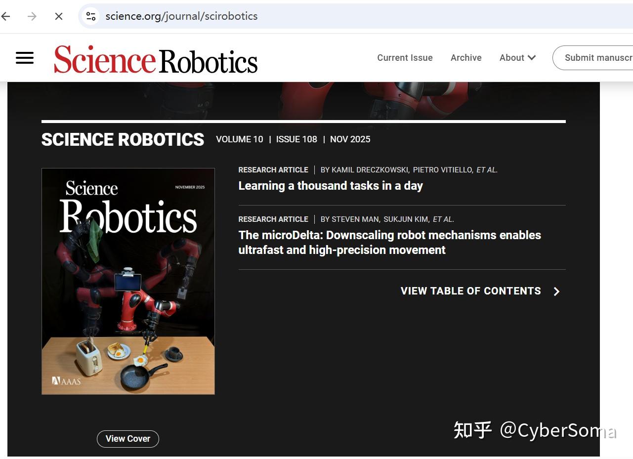Close the current browser tab
Image resolution: width=633 pixels, height=459 pixels.
click(x=58, y=16)
